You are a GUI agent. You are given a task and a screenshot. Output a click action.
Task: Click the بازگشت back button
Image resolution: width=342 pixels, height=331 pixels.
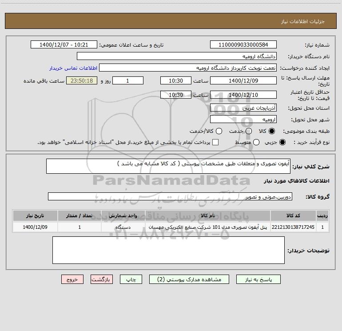pos(102,279)
